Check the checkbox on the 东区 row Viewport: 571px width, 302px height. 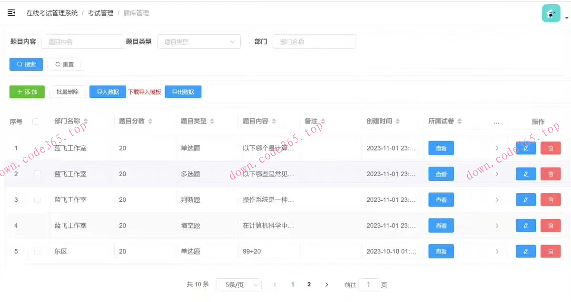(38, 251)
